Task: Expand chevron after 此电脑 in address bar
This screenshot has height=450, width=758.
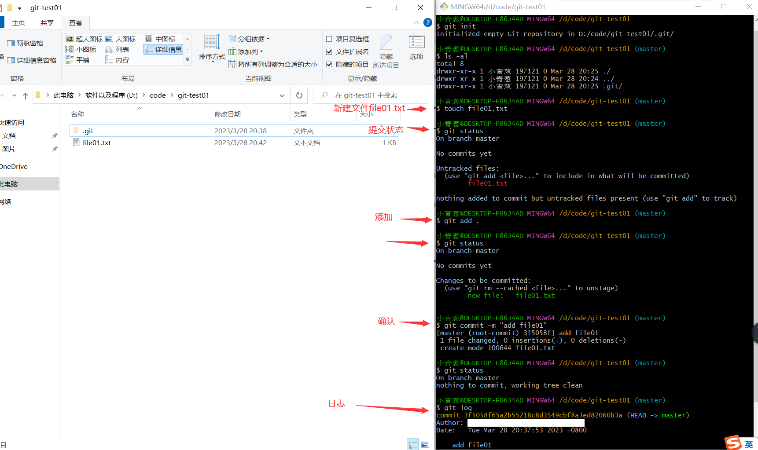Action: [79, 95]
